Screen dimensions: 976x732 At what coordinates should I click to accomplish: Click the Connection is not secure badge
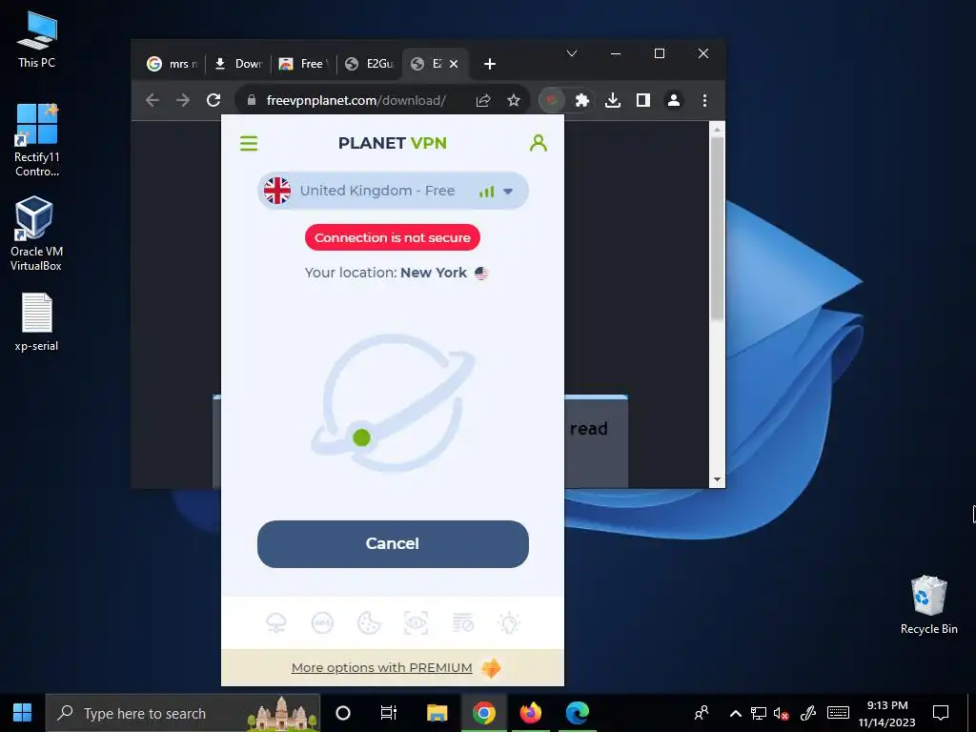pyautogui.click(x=392, y=237)
